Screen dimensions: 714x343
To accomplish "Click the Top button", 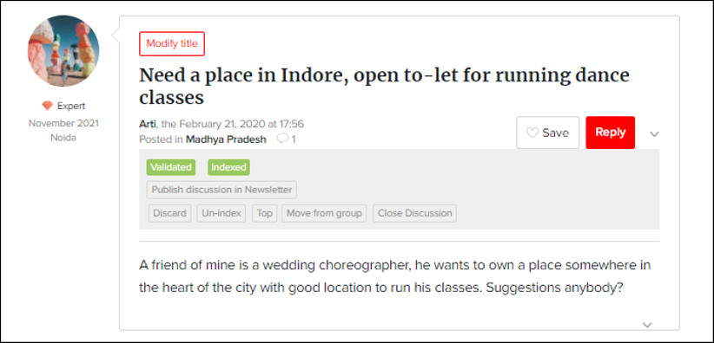I will [x=265, y=213].
